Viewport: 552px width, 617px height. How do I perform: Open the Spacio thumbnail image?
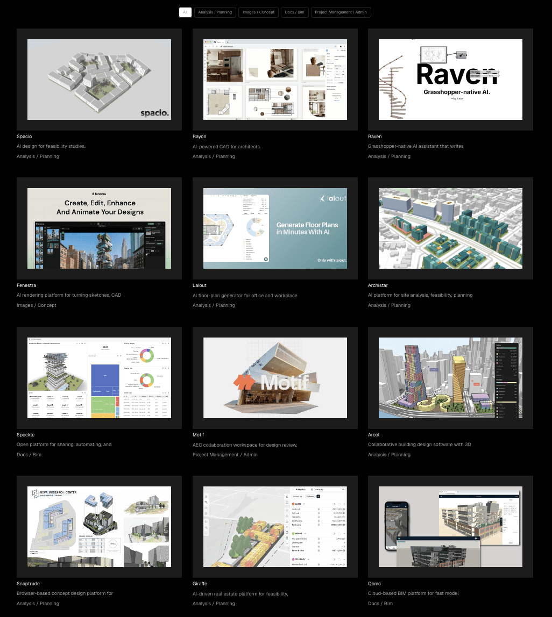pos(100,80)
